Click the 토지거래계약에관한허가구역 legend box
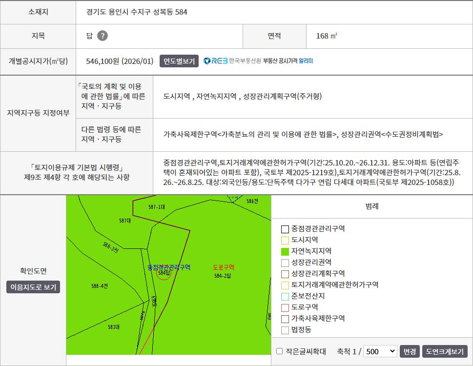 (x=285, y=285)
